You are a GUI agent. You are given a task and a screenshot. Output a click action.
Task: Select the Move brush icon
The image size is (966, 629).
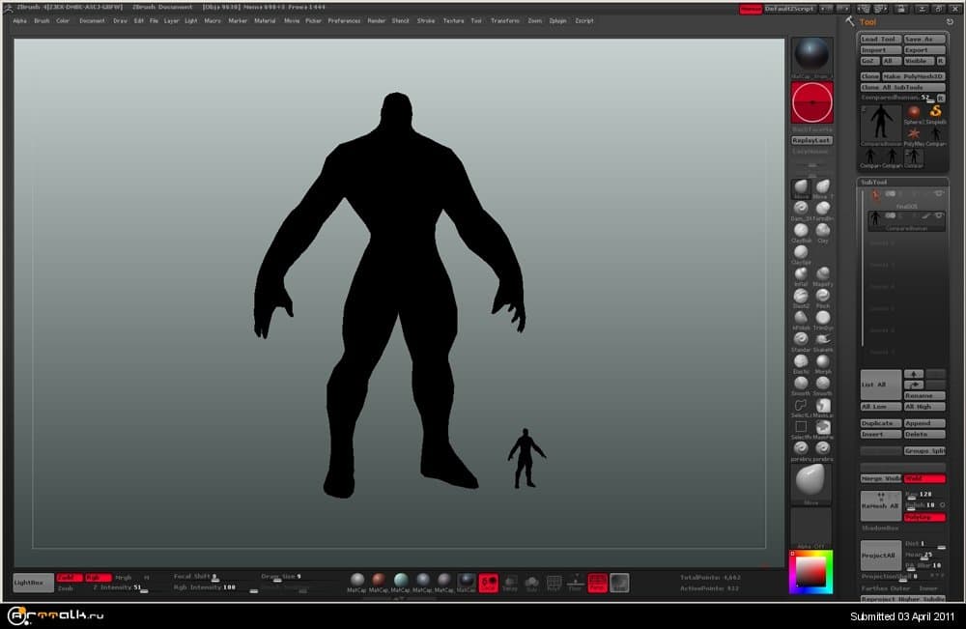click(x=801, y=187)
